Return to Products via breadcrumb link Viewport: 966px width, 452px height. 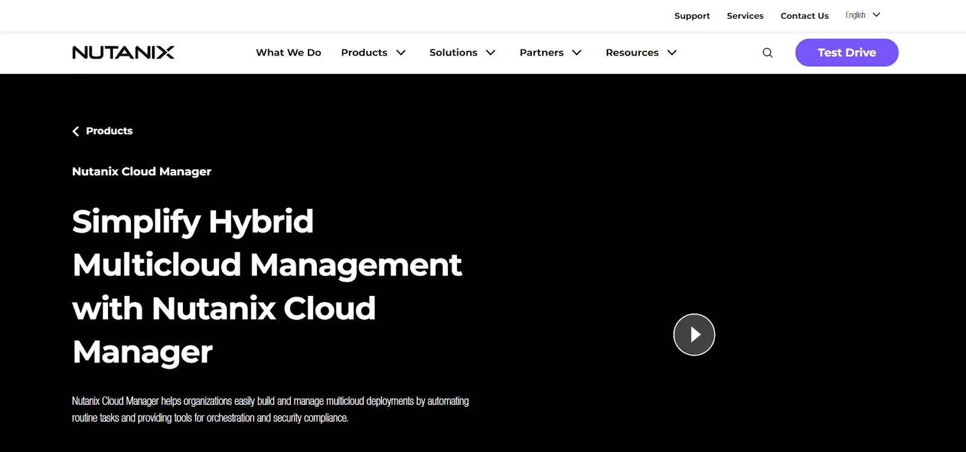[x=109, y=131]
